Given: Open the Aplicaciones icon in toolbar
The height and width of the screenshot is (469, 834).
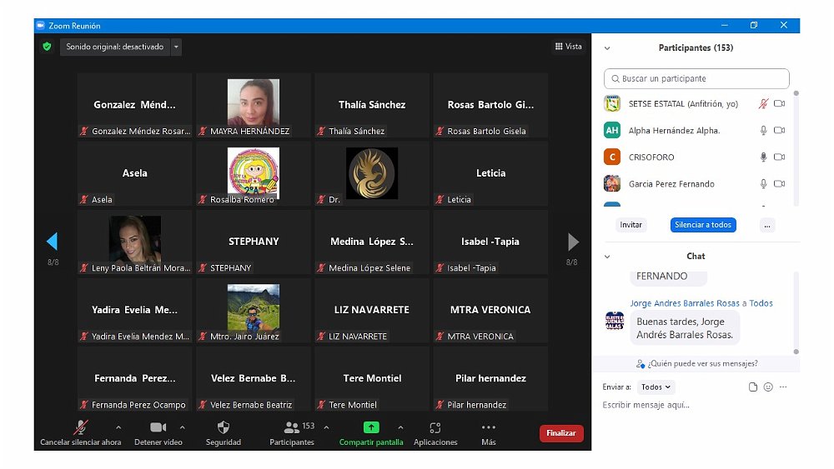Looking at the screenshot, I should [x=435, y=427].
